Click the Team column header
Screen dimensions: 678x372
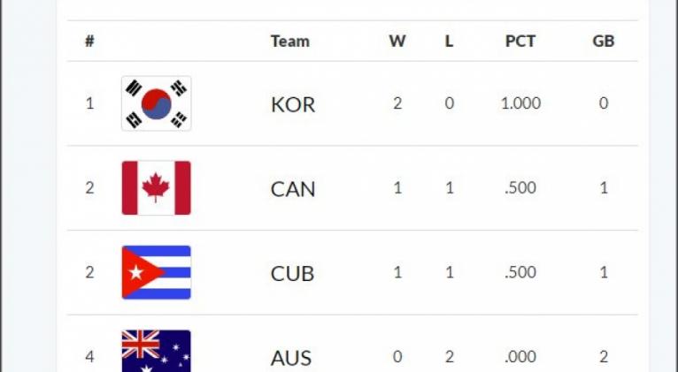coord(289,41)
